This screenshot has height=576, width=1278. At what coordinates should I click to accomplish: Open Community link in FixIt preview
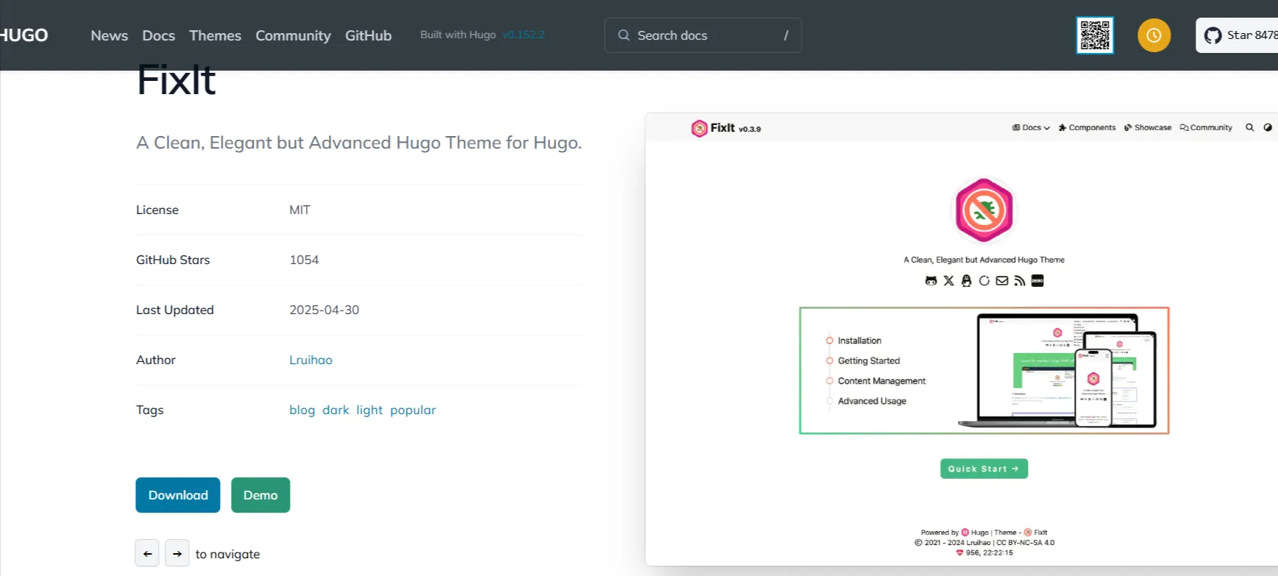click(x=1206, y=127)
